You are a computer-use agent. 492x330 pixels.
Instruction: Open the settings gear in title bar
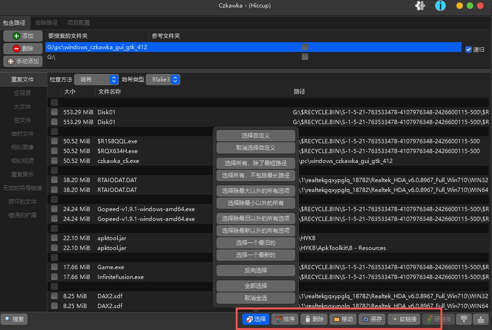[420, 6]
